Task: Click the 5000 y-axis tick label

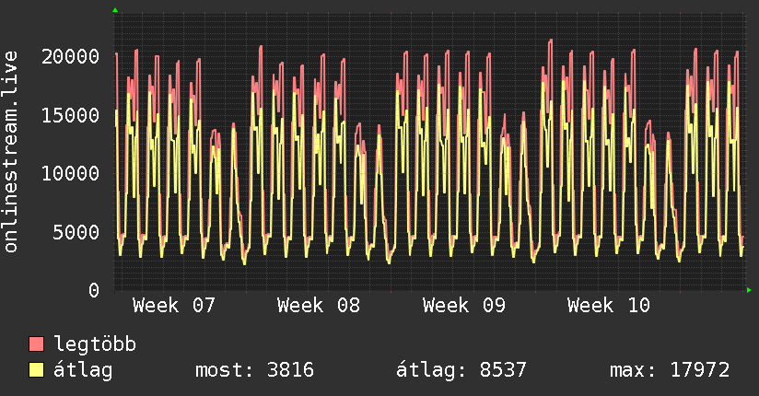Action: [76, 232]
